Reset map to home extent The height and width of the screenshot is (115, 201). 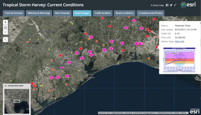point(5,27)
